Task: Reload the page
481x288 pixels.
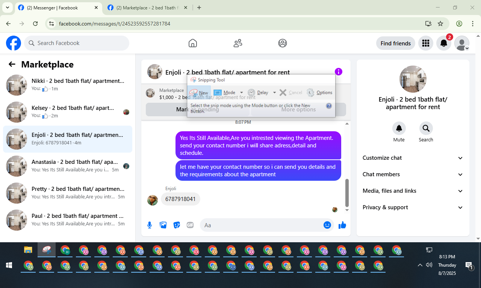Action: pos(35,24)
